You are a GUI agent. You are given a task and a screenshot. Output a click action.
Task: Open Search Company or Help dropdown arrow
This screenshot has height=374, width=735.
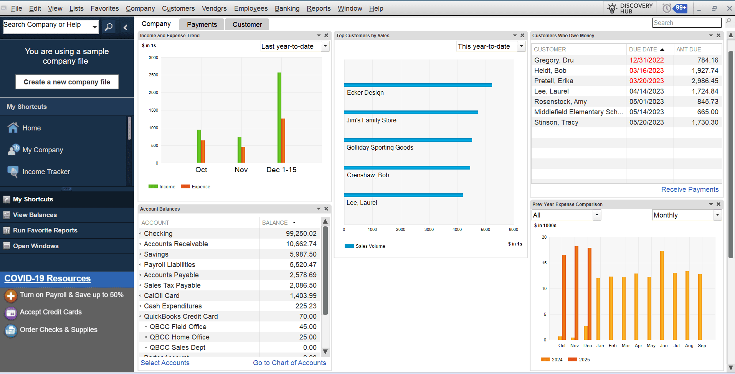(94, 27)
